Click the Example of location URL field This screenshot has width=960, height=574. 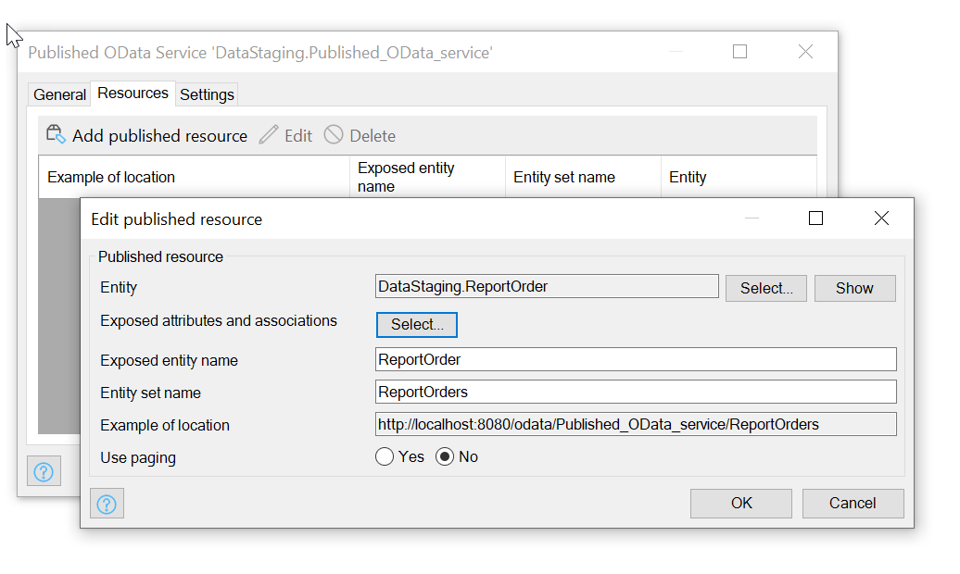[x=636, y=423]
